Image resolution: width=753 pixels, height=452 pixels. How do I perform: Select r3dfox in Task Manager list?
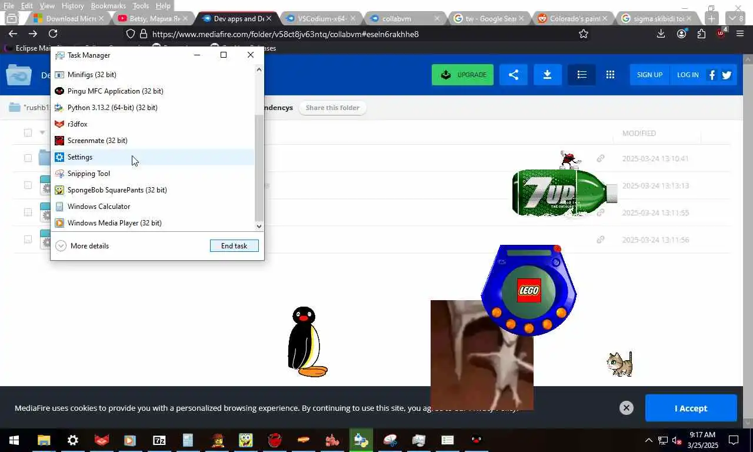tap(153, 124)
